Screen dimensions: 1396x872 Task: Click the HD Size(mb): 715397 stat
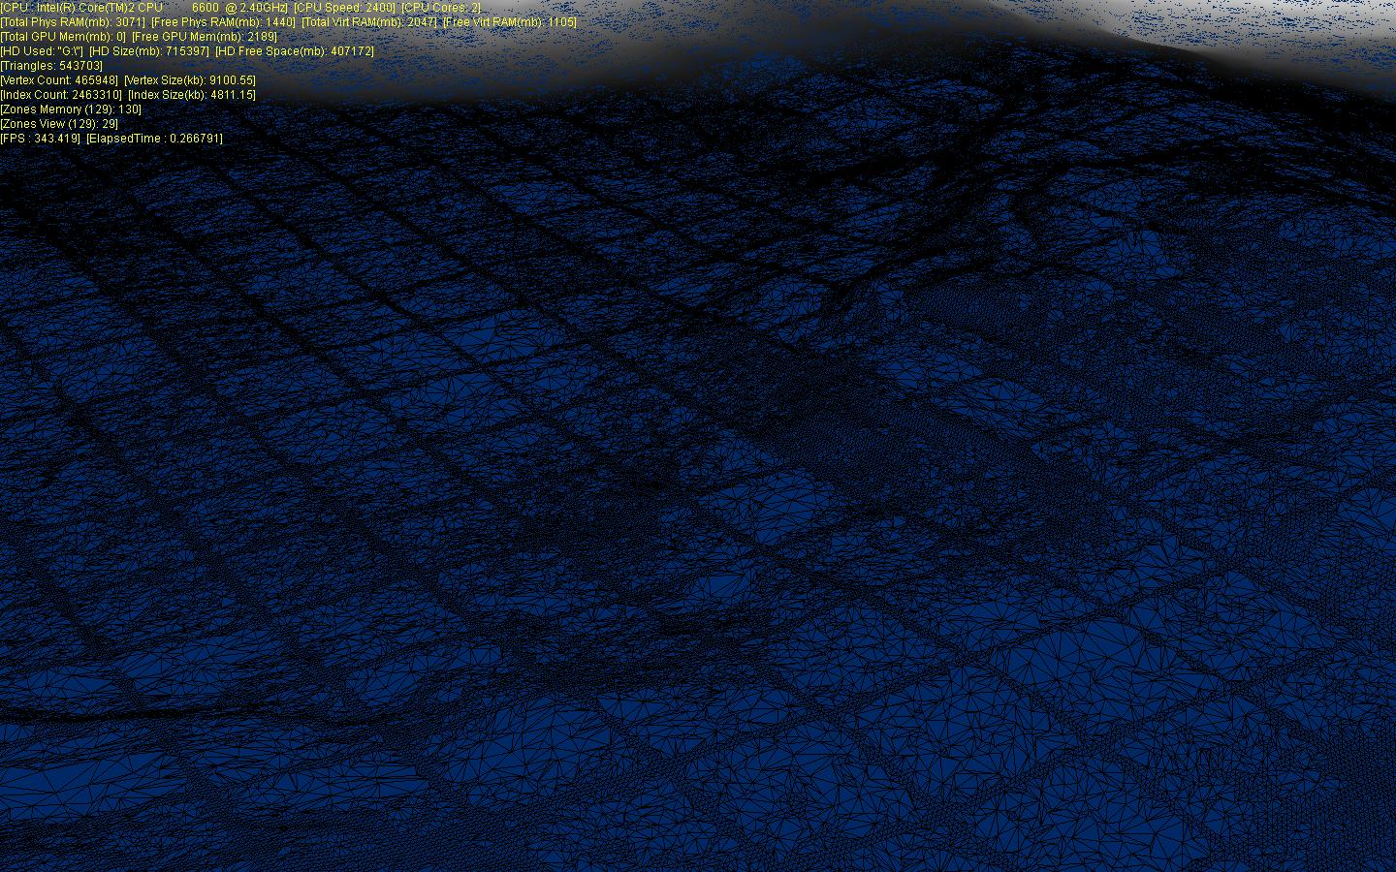tap(149, 51)
